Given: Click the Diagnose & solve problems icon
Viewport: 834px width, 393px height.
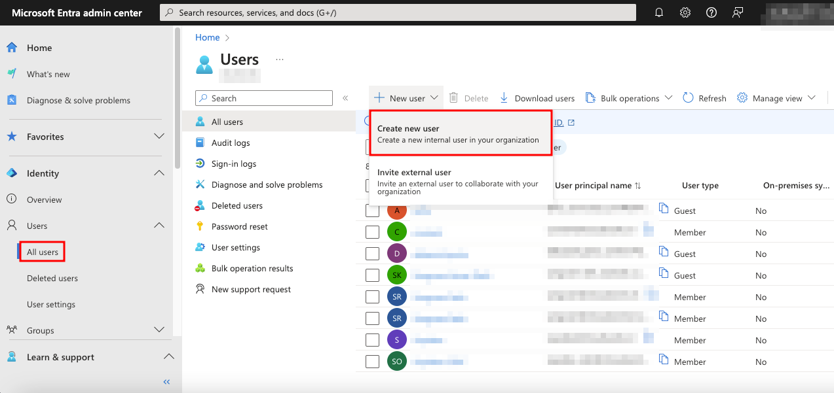Looking at the screenshot, I should pos(12,100).
